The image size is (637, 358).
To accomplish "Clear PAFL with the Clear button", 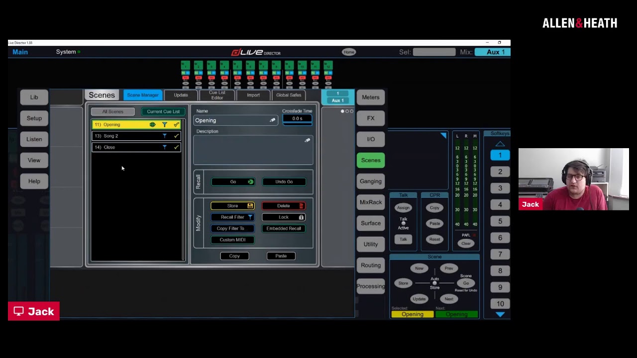I will click(x=466, y=244).
